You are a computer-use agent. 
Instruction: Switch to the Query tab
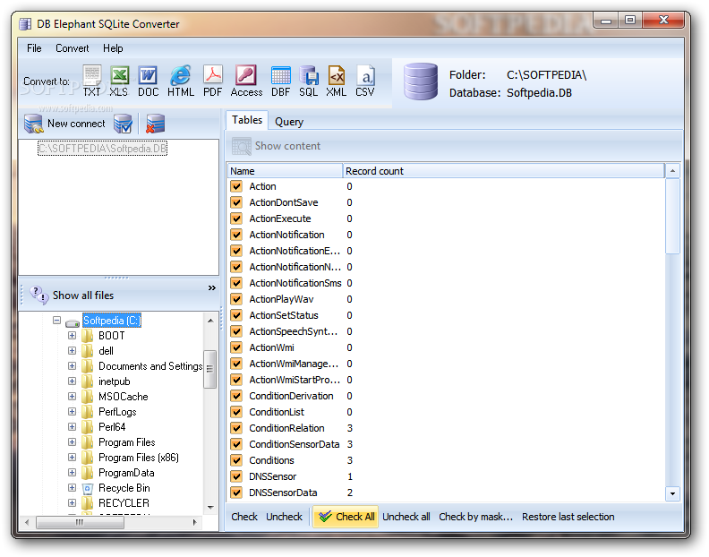coord(289,122)
